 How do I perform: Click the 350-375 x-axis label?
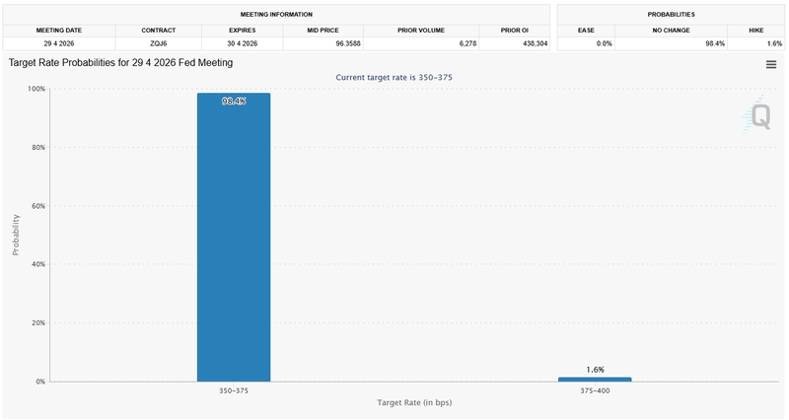coord(233,391)
